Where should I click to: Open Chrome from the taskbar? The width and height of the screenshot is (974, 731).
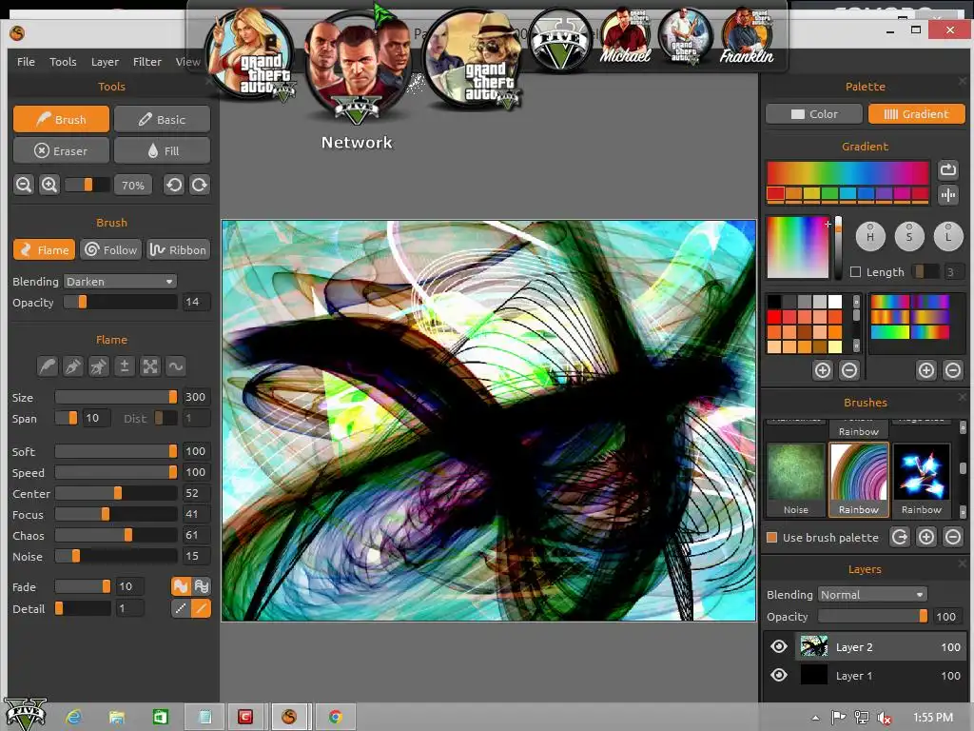(336, 717)
